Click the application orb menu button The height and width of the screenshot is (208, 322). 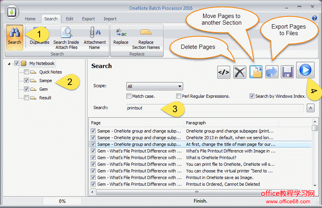[x=11, y=12]
